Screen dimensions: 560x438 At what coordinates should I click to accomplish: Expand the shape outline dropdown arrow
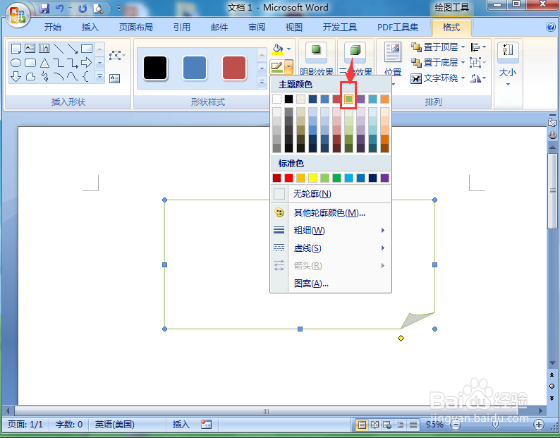288,66
